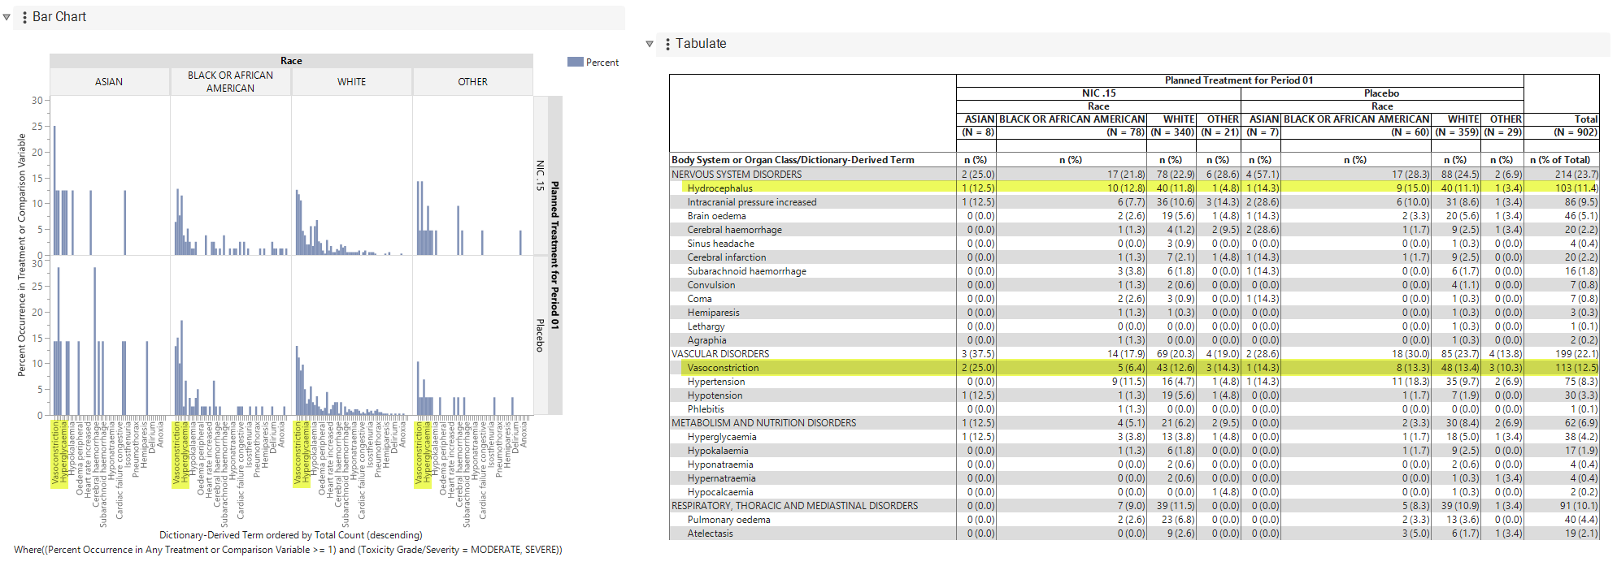Select the Hydrocephalus table row
The image size is (1617, 566).
tap(1134, 188)
